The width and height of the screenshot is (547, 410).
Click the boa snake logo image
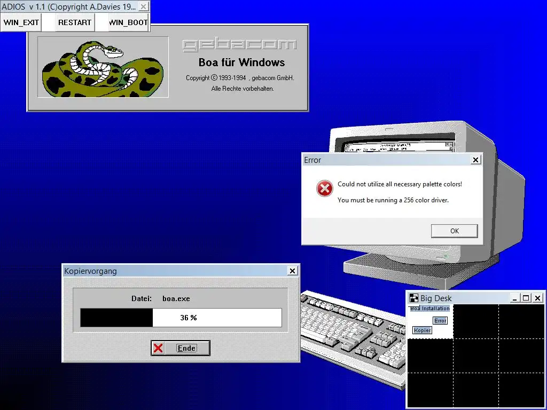tap(103, 67)
